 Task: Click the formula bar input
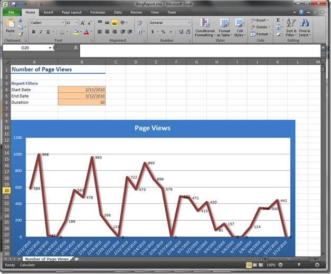pos(200,51)
